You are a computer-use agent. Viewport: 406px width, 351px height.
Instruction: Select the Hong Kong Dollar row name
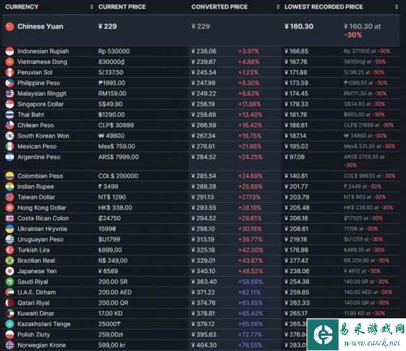pyautogui.click(x=42, y=208)
